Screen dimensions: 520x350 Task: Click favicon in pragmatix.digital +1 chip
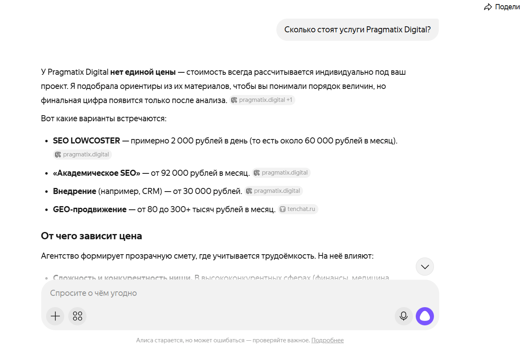(234, 100)
